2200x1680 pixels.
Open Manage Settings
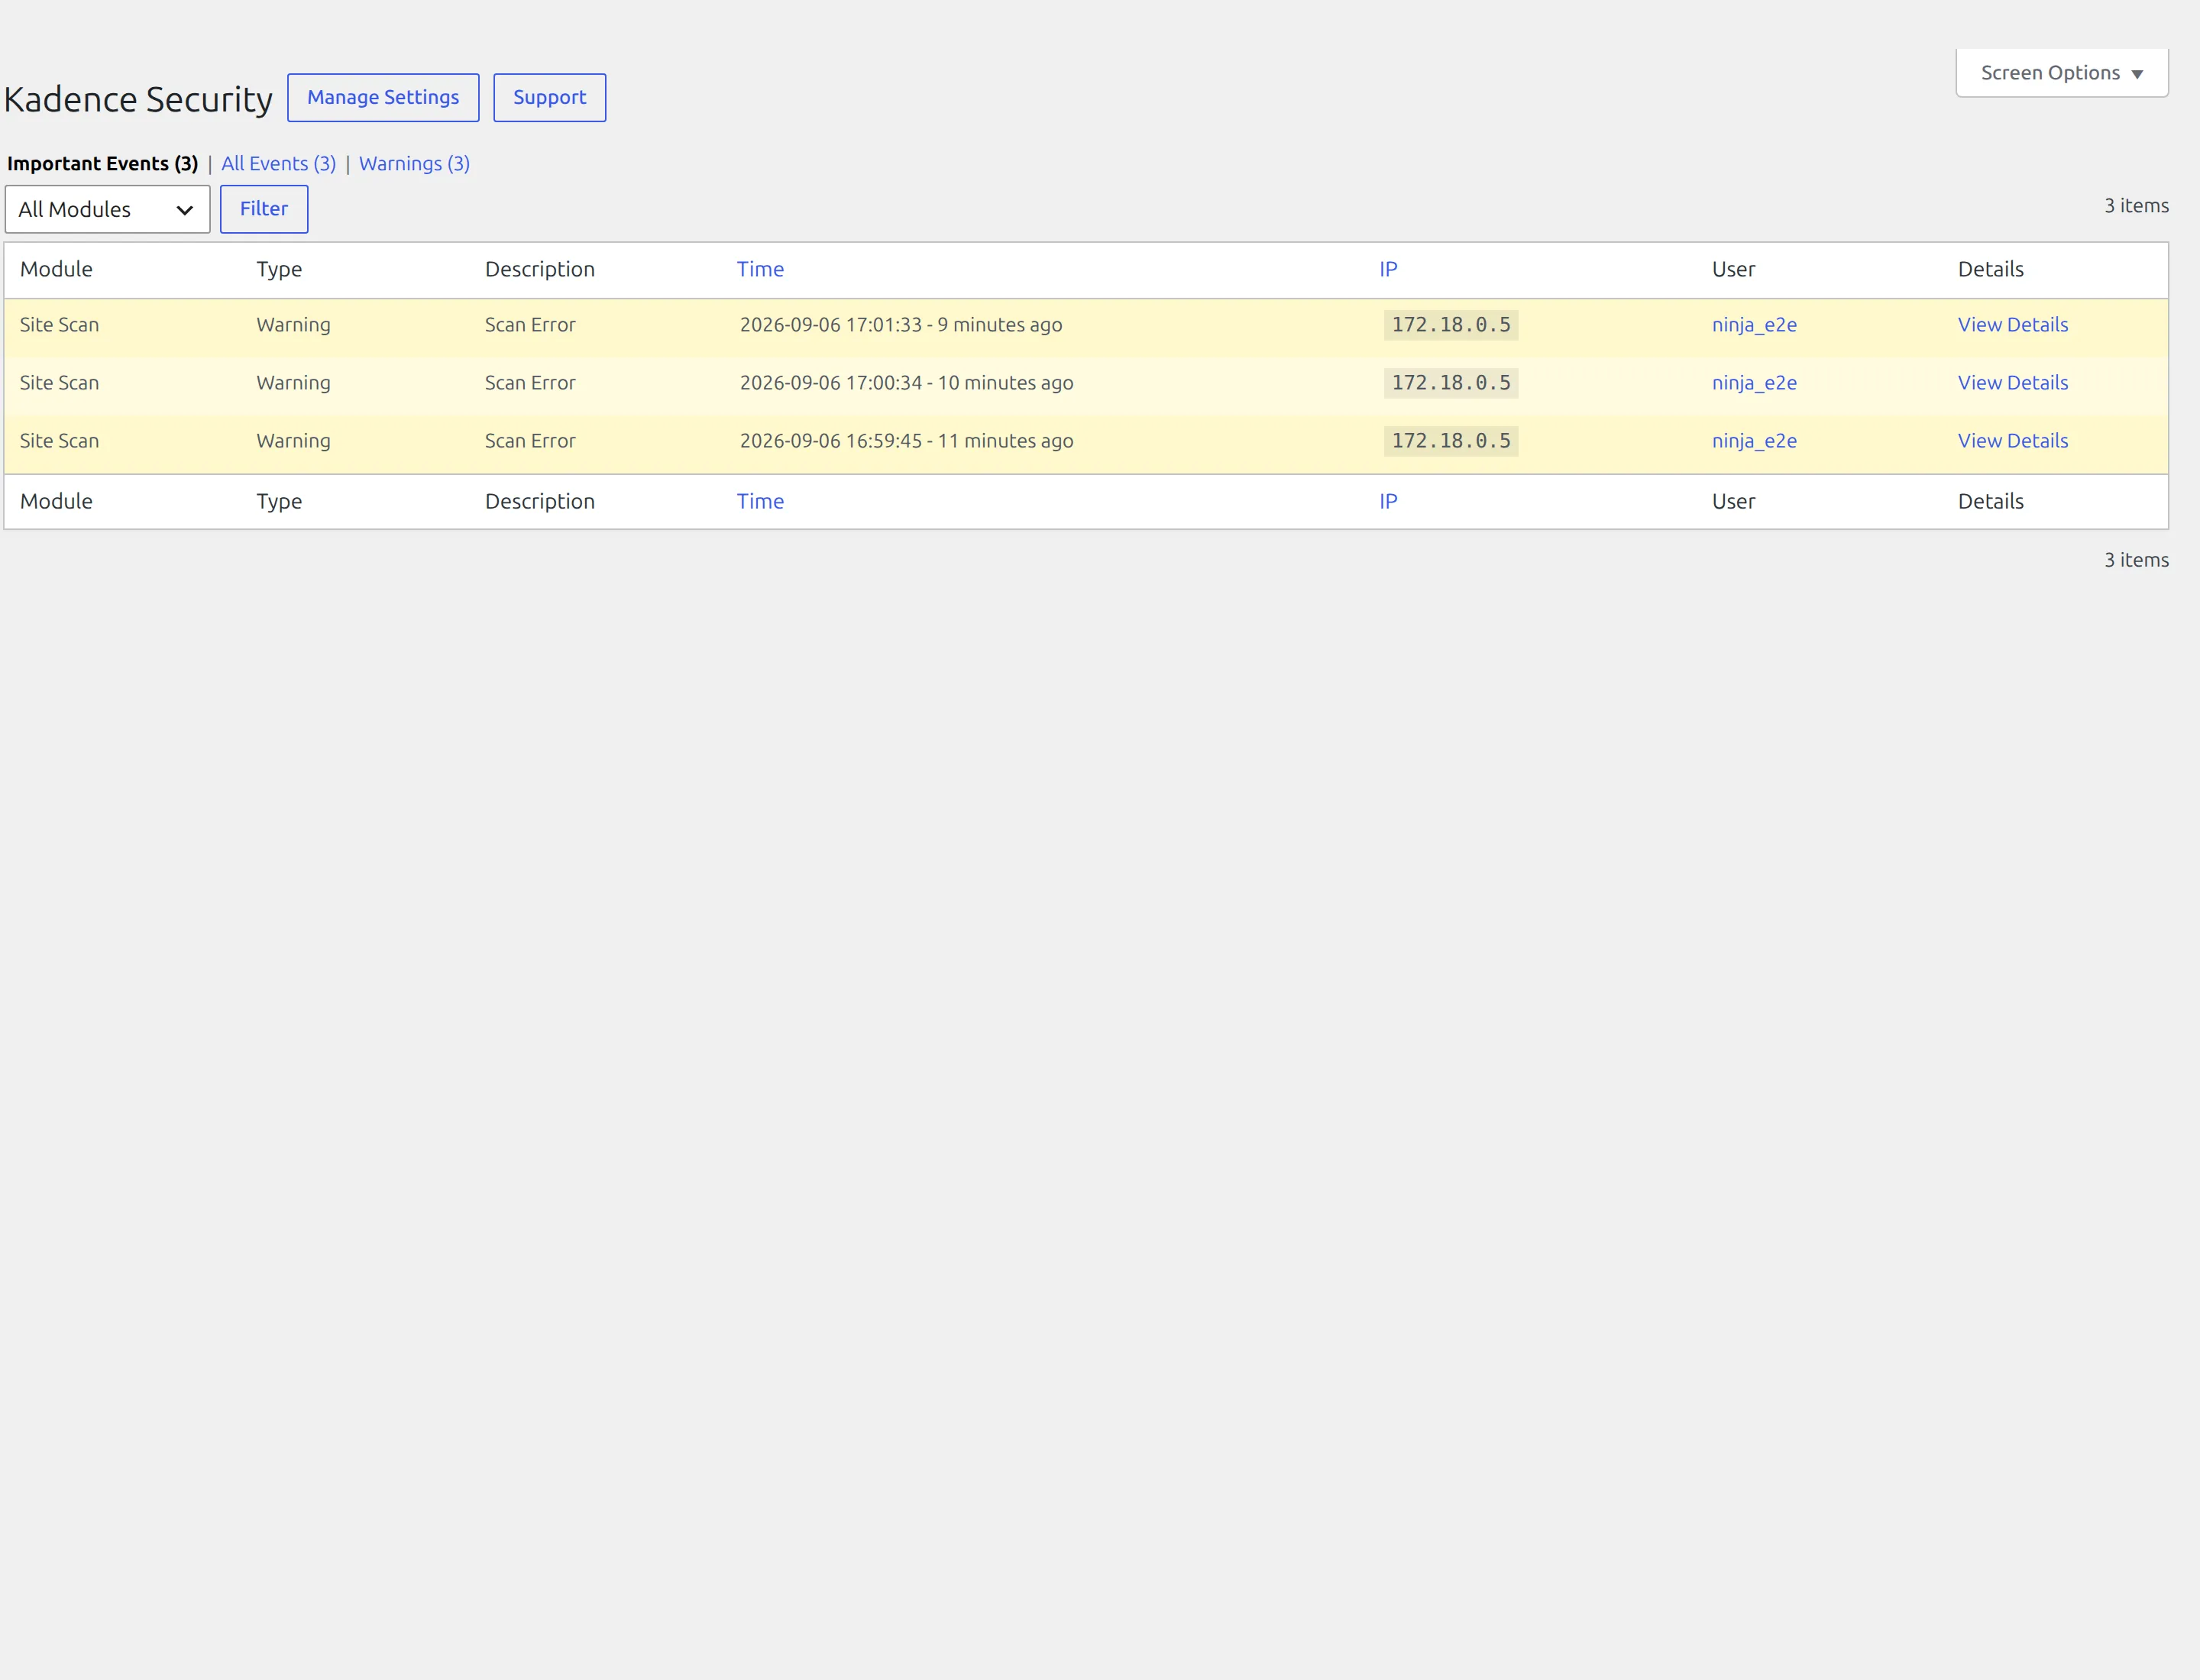(383, 97)
